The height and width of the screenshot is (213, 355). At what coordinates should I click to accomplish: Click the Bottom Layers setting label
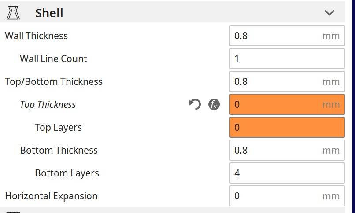click(67, 173)
